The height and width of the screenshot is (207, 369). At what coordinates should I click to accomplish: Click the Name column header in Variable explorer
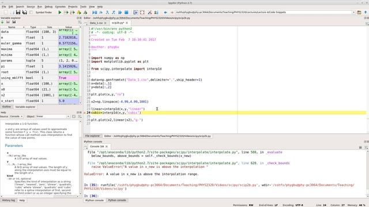[x=12, y=27]
